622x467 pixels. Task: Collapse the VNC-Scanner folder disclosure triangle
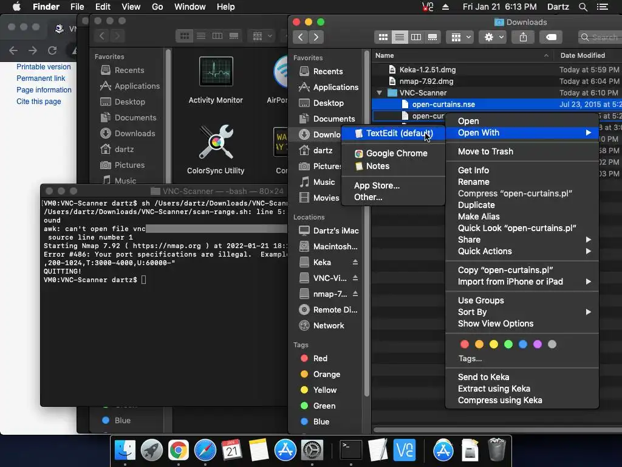[x=380, y=93]
